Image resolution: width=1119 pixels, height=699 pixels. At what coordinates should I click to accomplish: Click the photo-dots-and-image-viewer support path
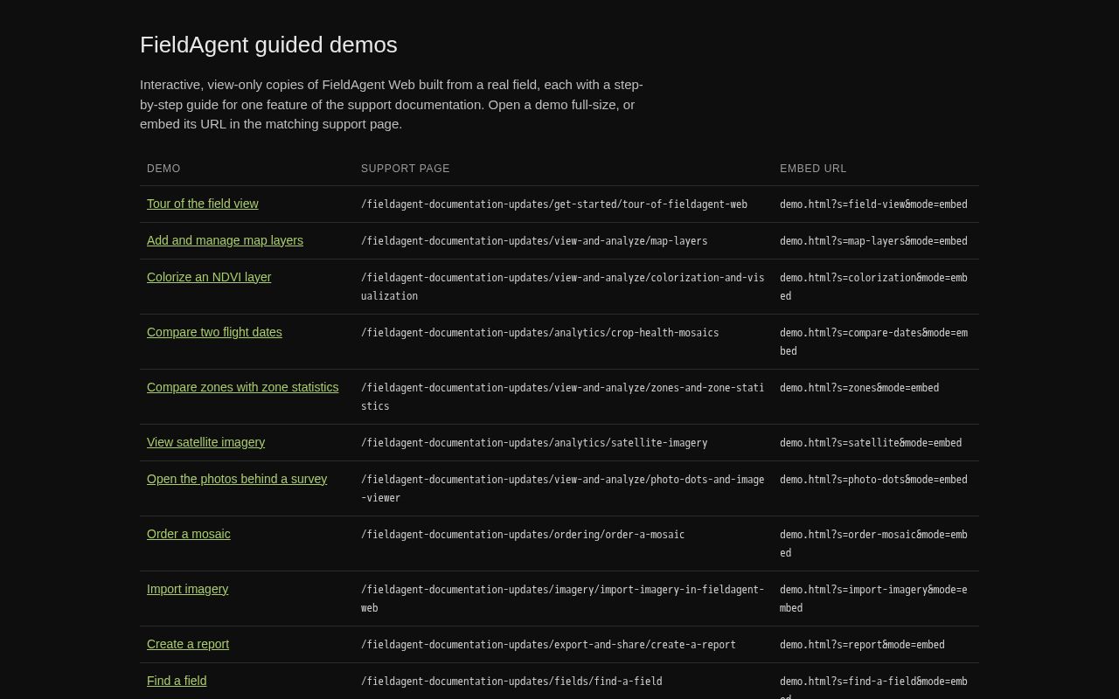click(563, 488)
